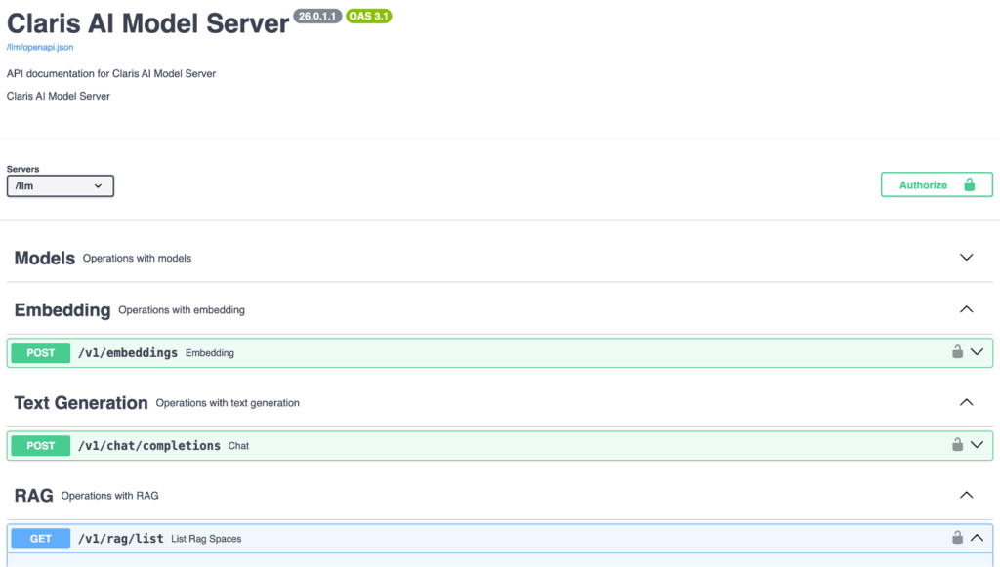Click the 'Operations with embedding' description

(182, 310)
